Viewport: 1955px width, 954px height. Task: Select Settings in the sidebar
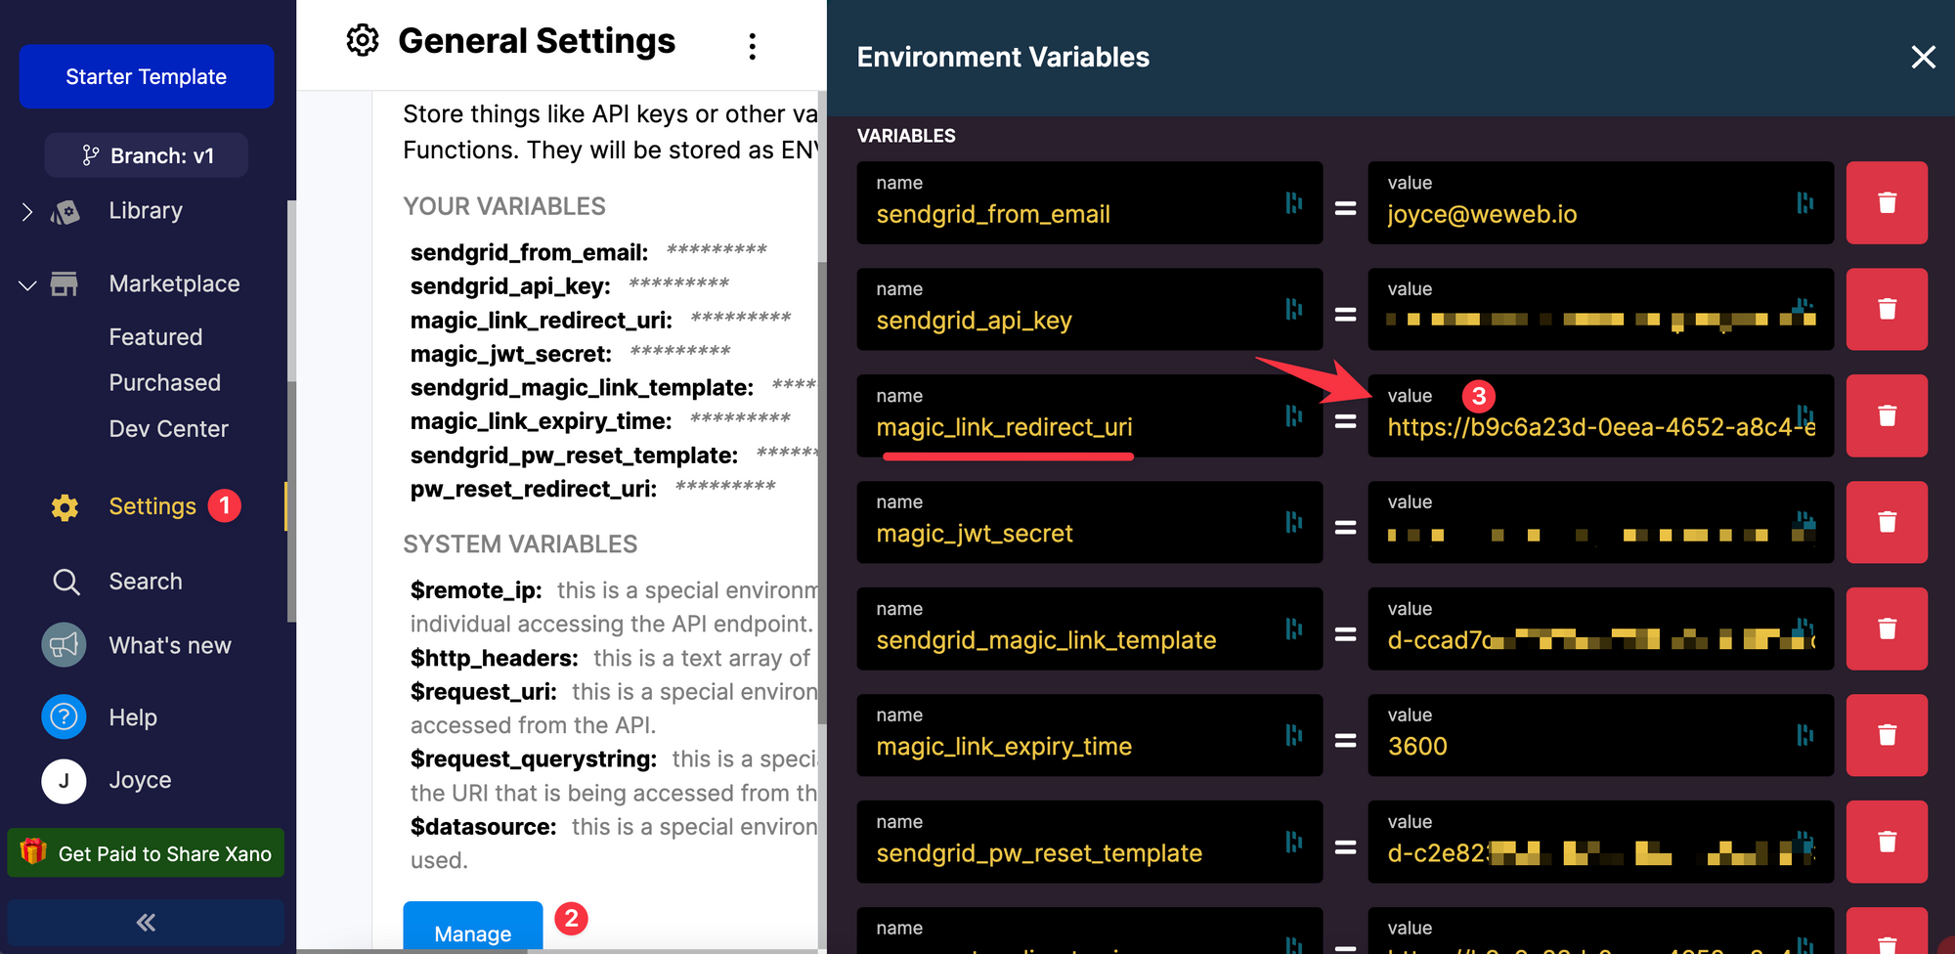152,506
